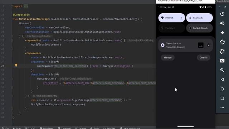229x129 pixels.
Task: Open the Run tool window tab
Action: [16, 128]
